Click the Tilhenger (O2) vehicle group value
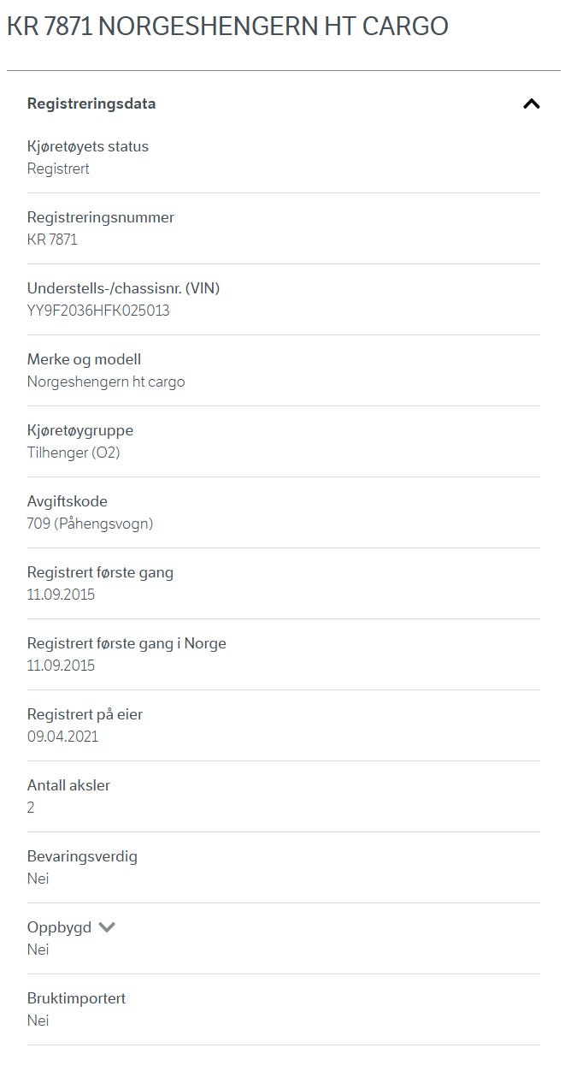The width and height of the screenshot is (565, 1083). pyautogui.click(x=74, y=453)
